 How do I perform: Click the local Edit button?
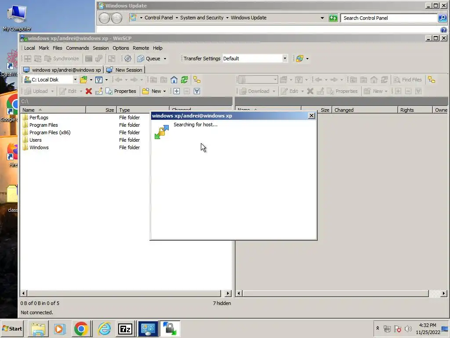tap(68, 91)
